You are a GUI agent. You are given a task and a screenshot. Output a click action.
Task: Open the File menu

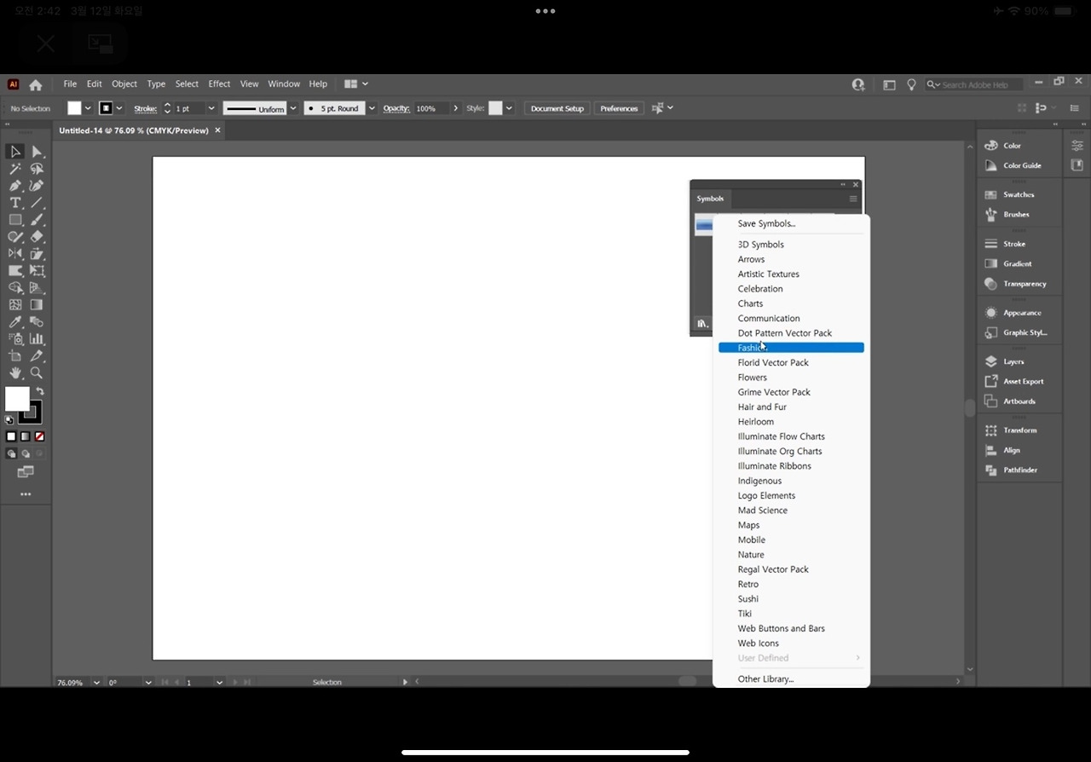click(x=70, y=84)
